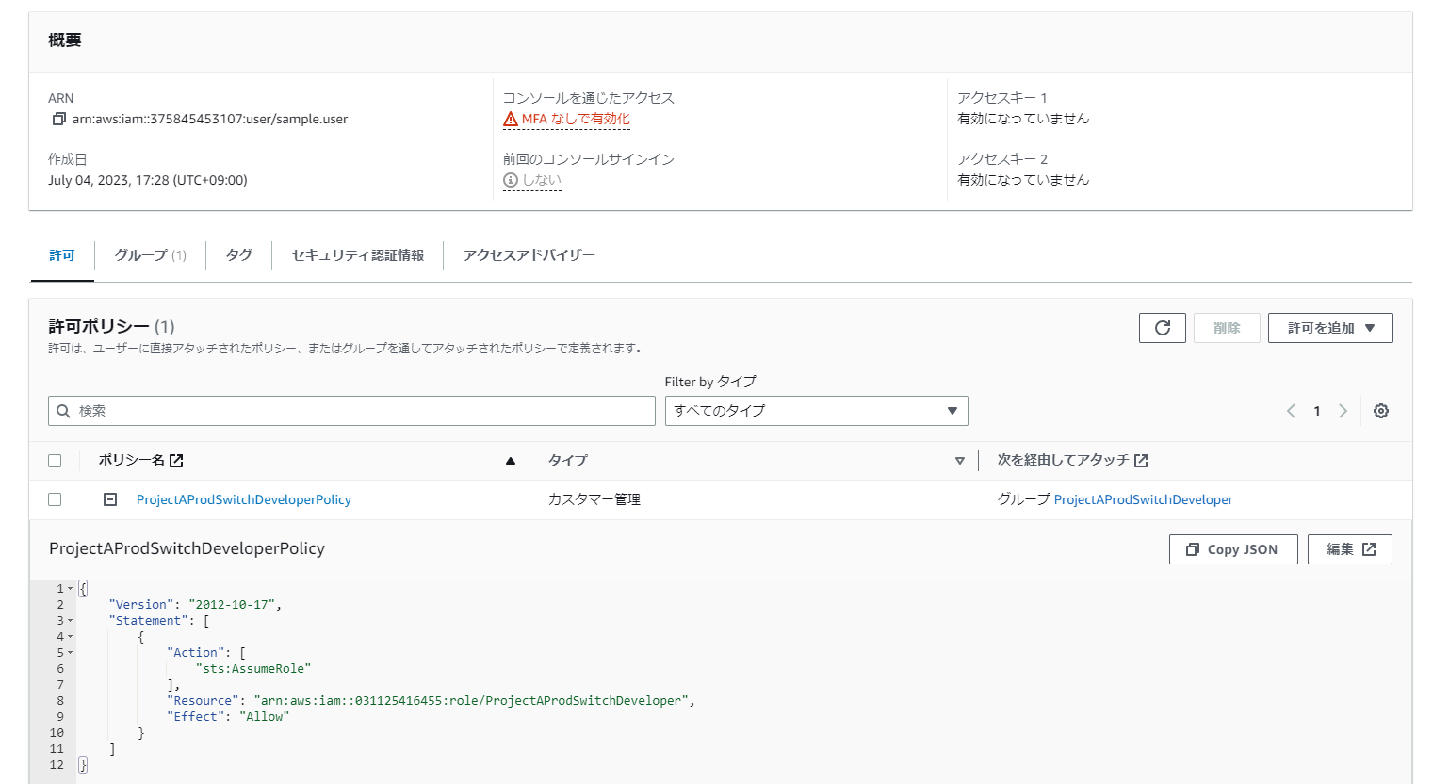Image resolution: width=1433 pixels, height=784 pixels.
Task: Click the 編集 button
Action: coord(1350,549)
